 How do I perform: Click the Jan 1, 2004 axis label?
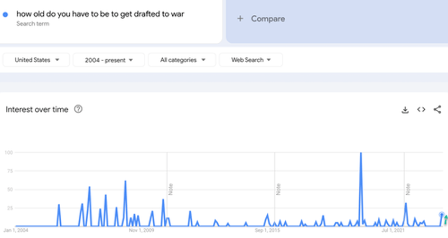click(x=16, y=231)
